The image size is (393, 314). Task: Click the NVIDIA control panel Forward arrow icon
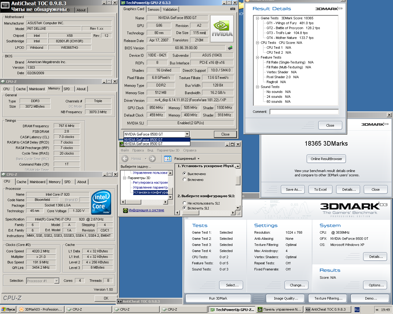[x=152, y=159]
